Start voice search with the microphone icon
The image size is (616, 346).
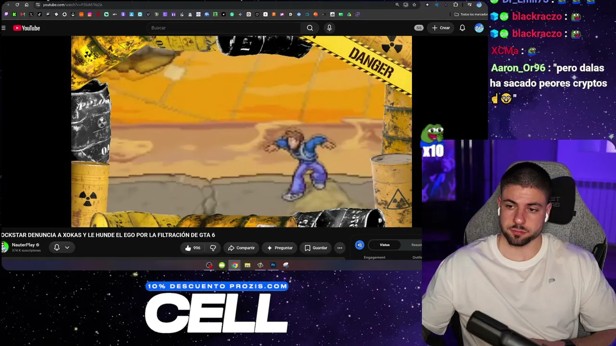pyautogui.click(x=329, y=28)
